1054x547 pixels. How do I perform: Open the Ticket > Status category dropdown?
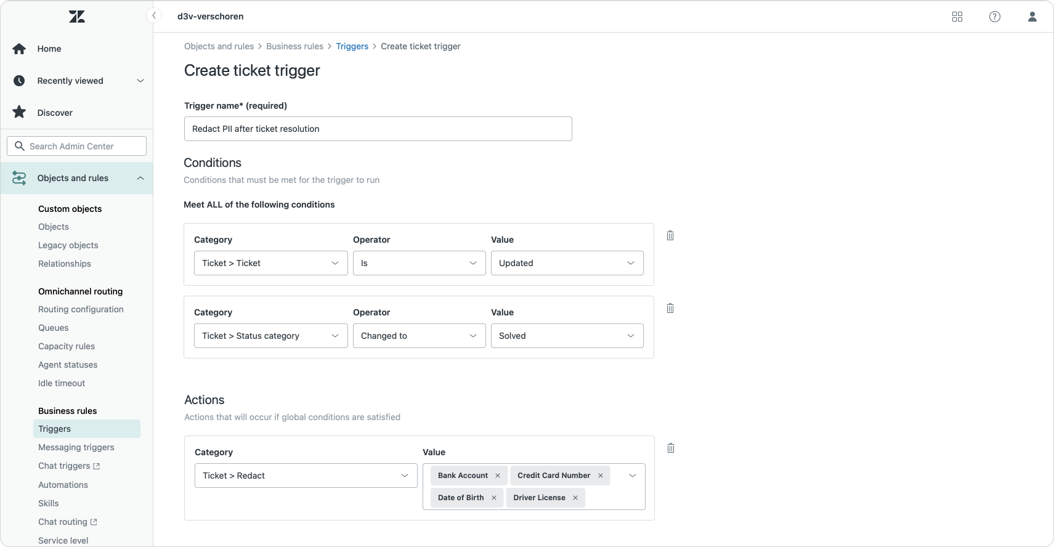(x=270, y=336)
